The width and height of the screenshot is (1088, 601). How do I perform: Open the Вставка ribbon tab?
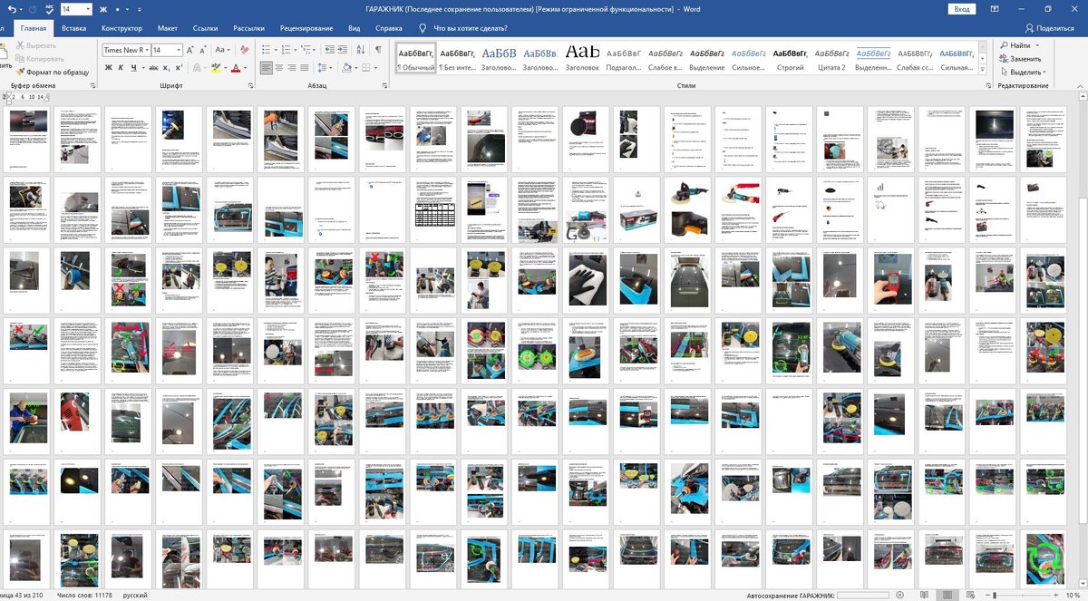(74, 28)
